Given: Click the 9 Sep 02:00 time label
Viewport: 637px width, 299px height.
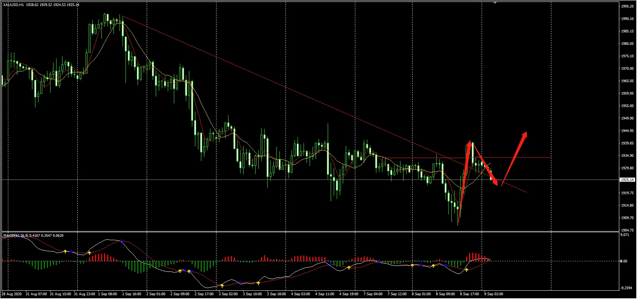Looking at the screenshot, I should point(494,294).
